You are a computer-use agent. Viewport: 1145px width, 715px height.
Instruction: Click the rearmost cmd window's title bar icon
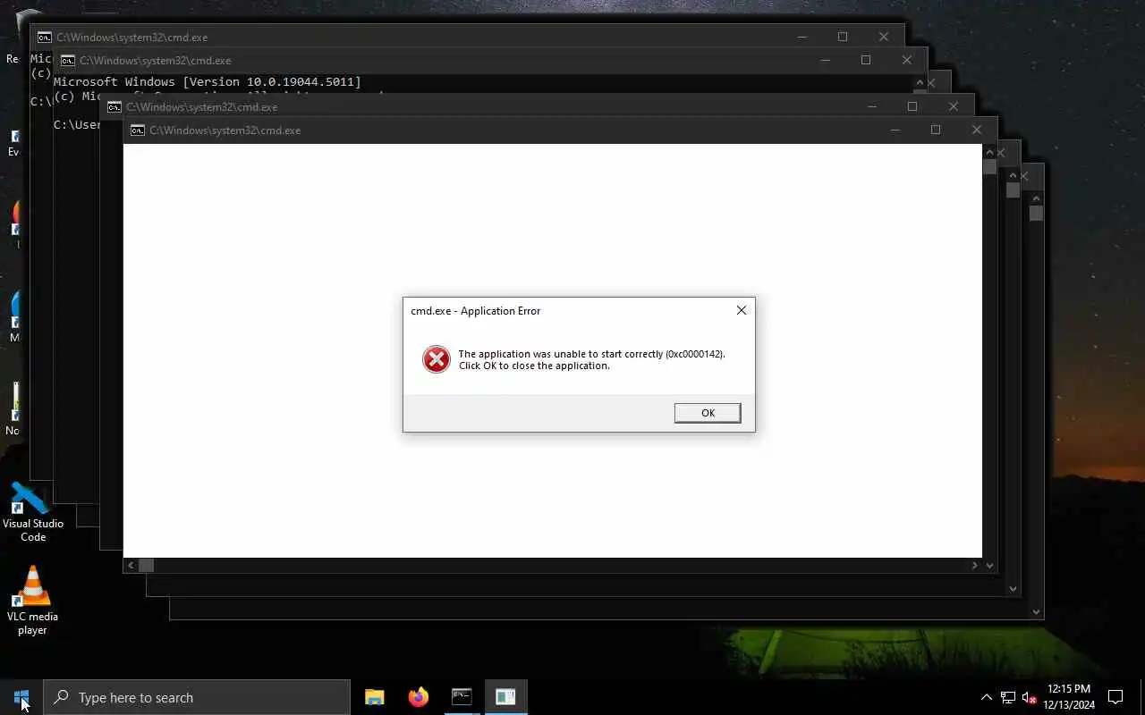tap(45, 38)
